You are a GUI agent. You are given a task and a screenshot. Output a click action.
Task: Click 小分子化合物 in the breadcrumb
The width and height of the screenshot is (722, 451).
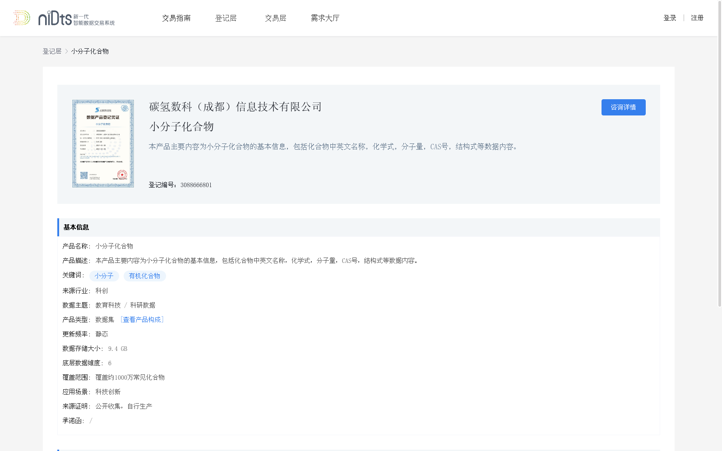coord(90,51)
